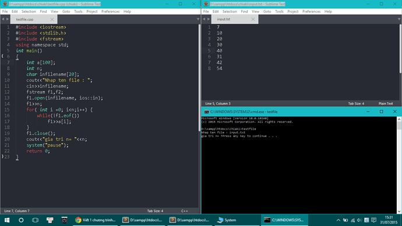Click cmd scrollbar up arrow
Screen dimensions: 402x226
tap(399, 119)
